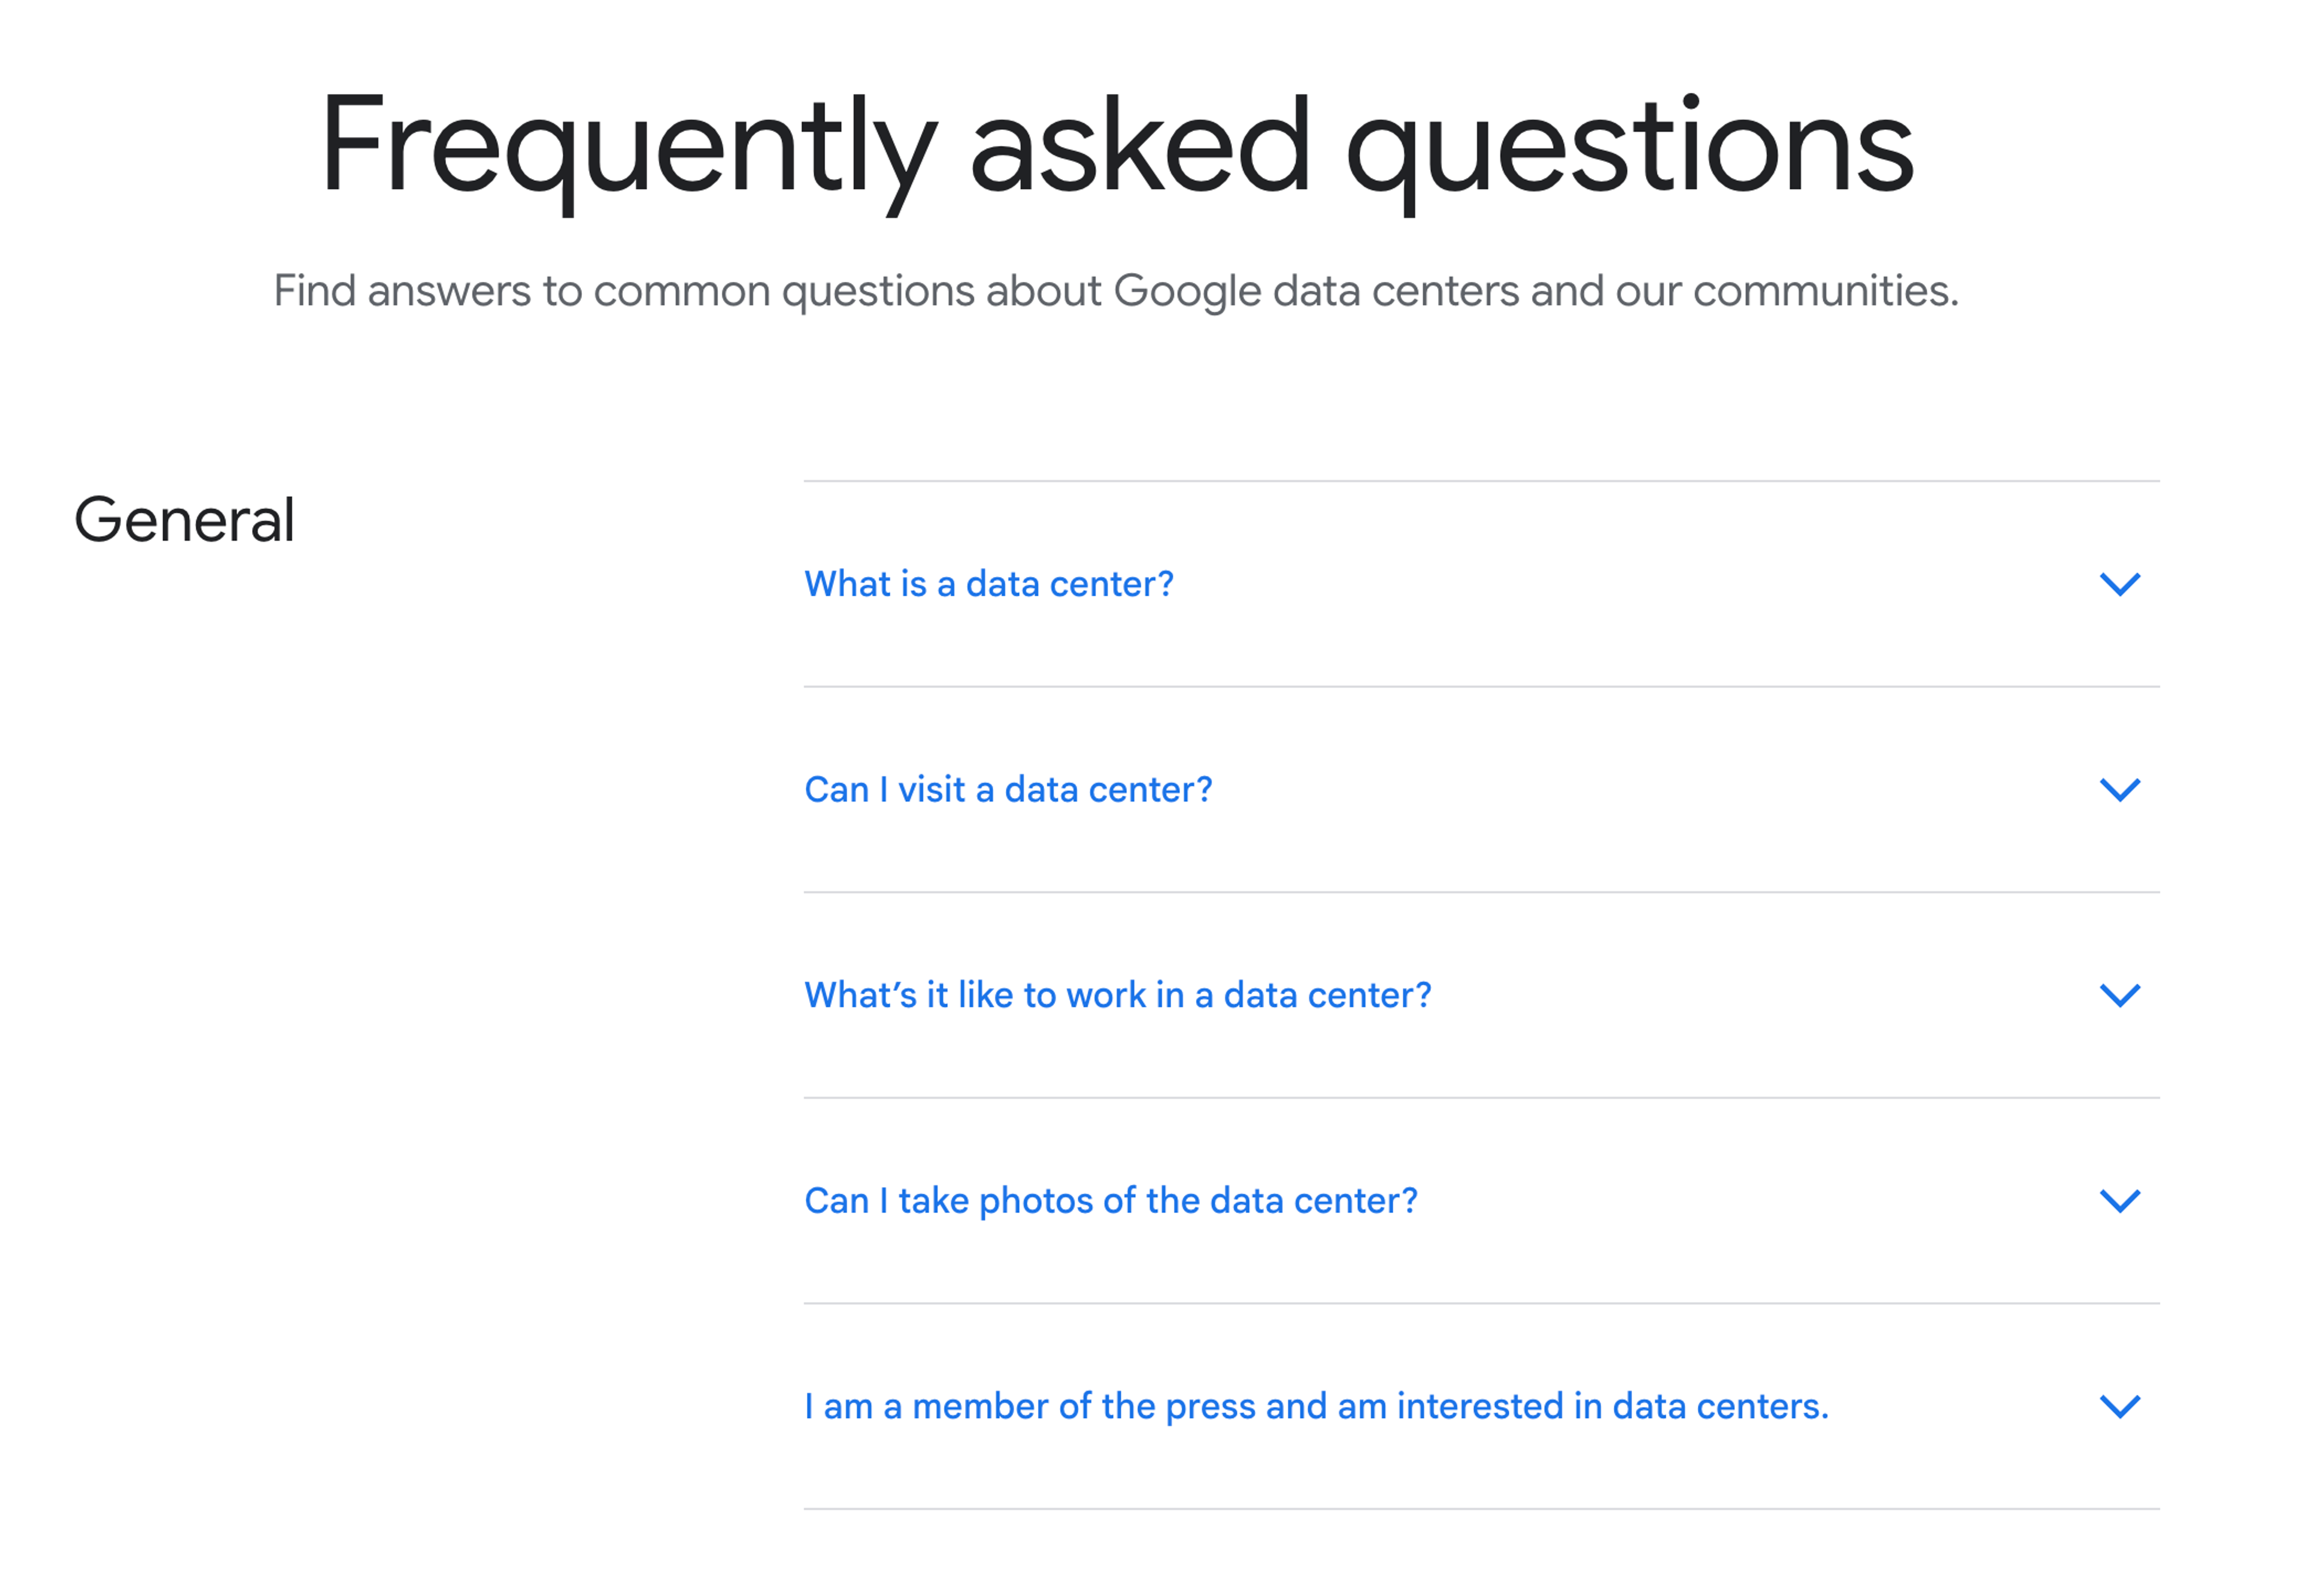
Task: Click the divider line below the press question
Action: [x=1480, y=1509]
